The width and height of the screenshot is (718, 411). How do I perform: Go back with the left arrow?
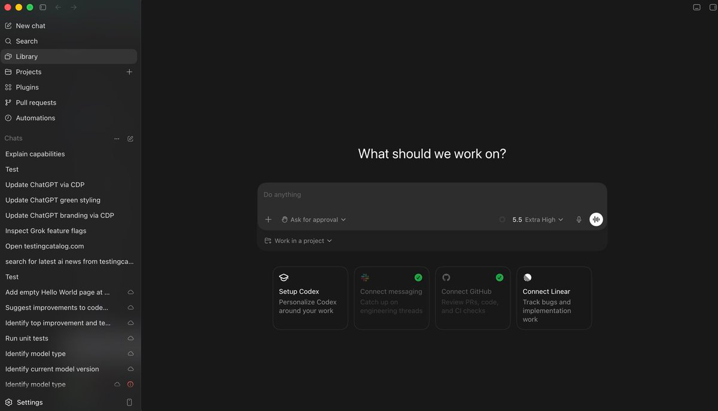(59, 7)
